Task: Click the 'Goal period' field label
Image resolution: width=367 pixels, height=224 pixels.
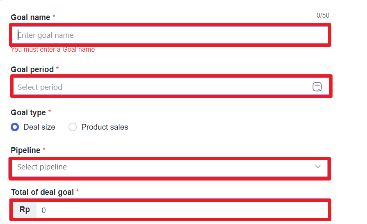Action: click(x=32, y=69)
